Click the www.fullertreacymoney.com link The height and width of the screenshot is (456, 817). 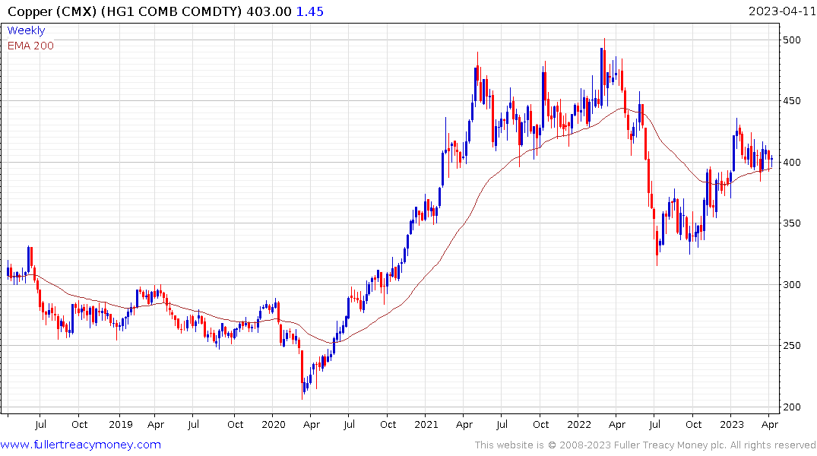point(81,445)
